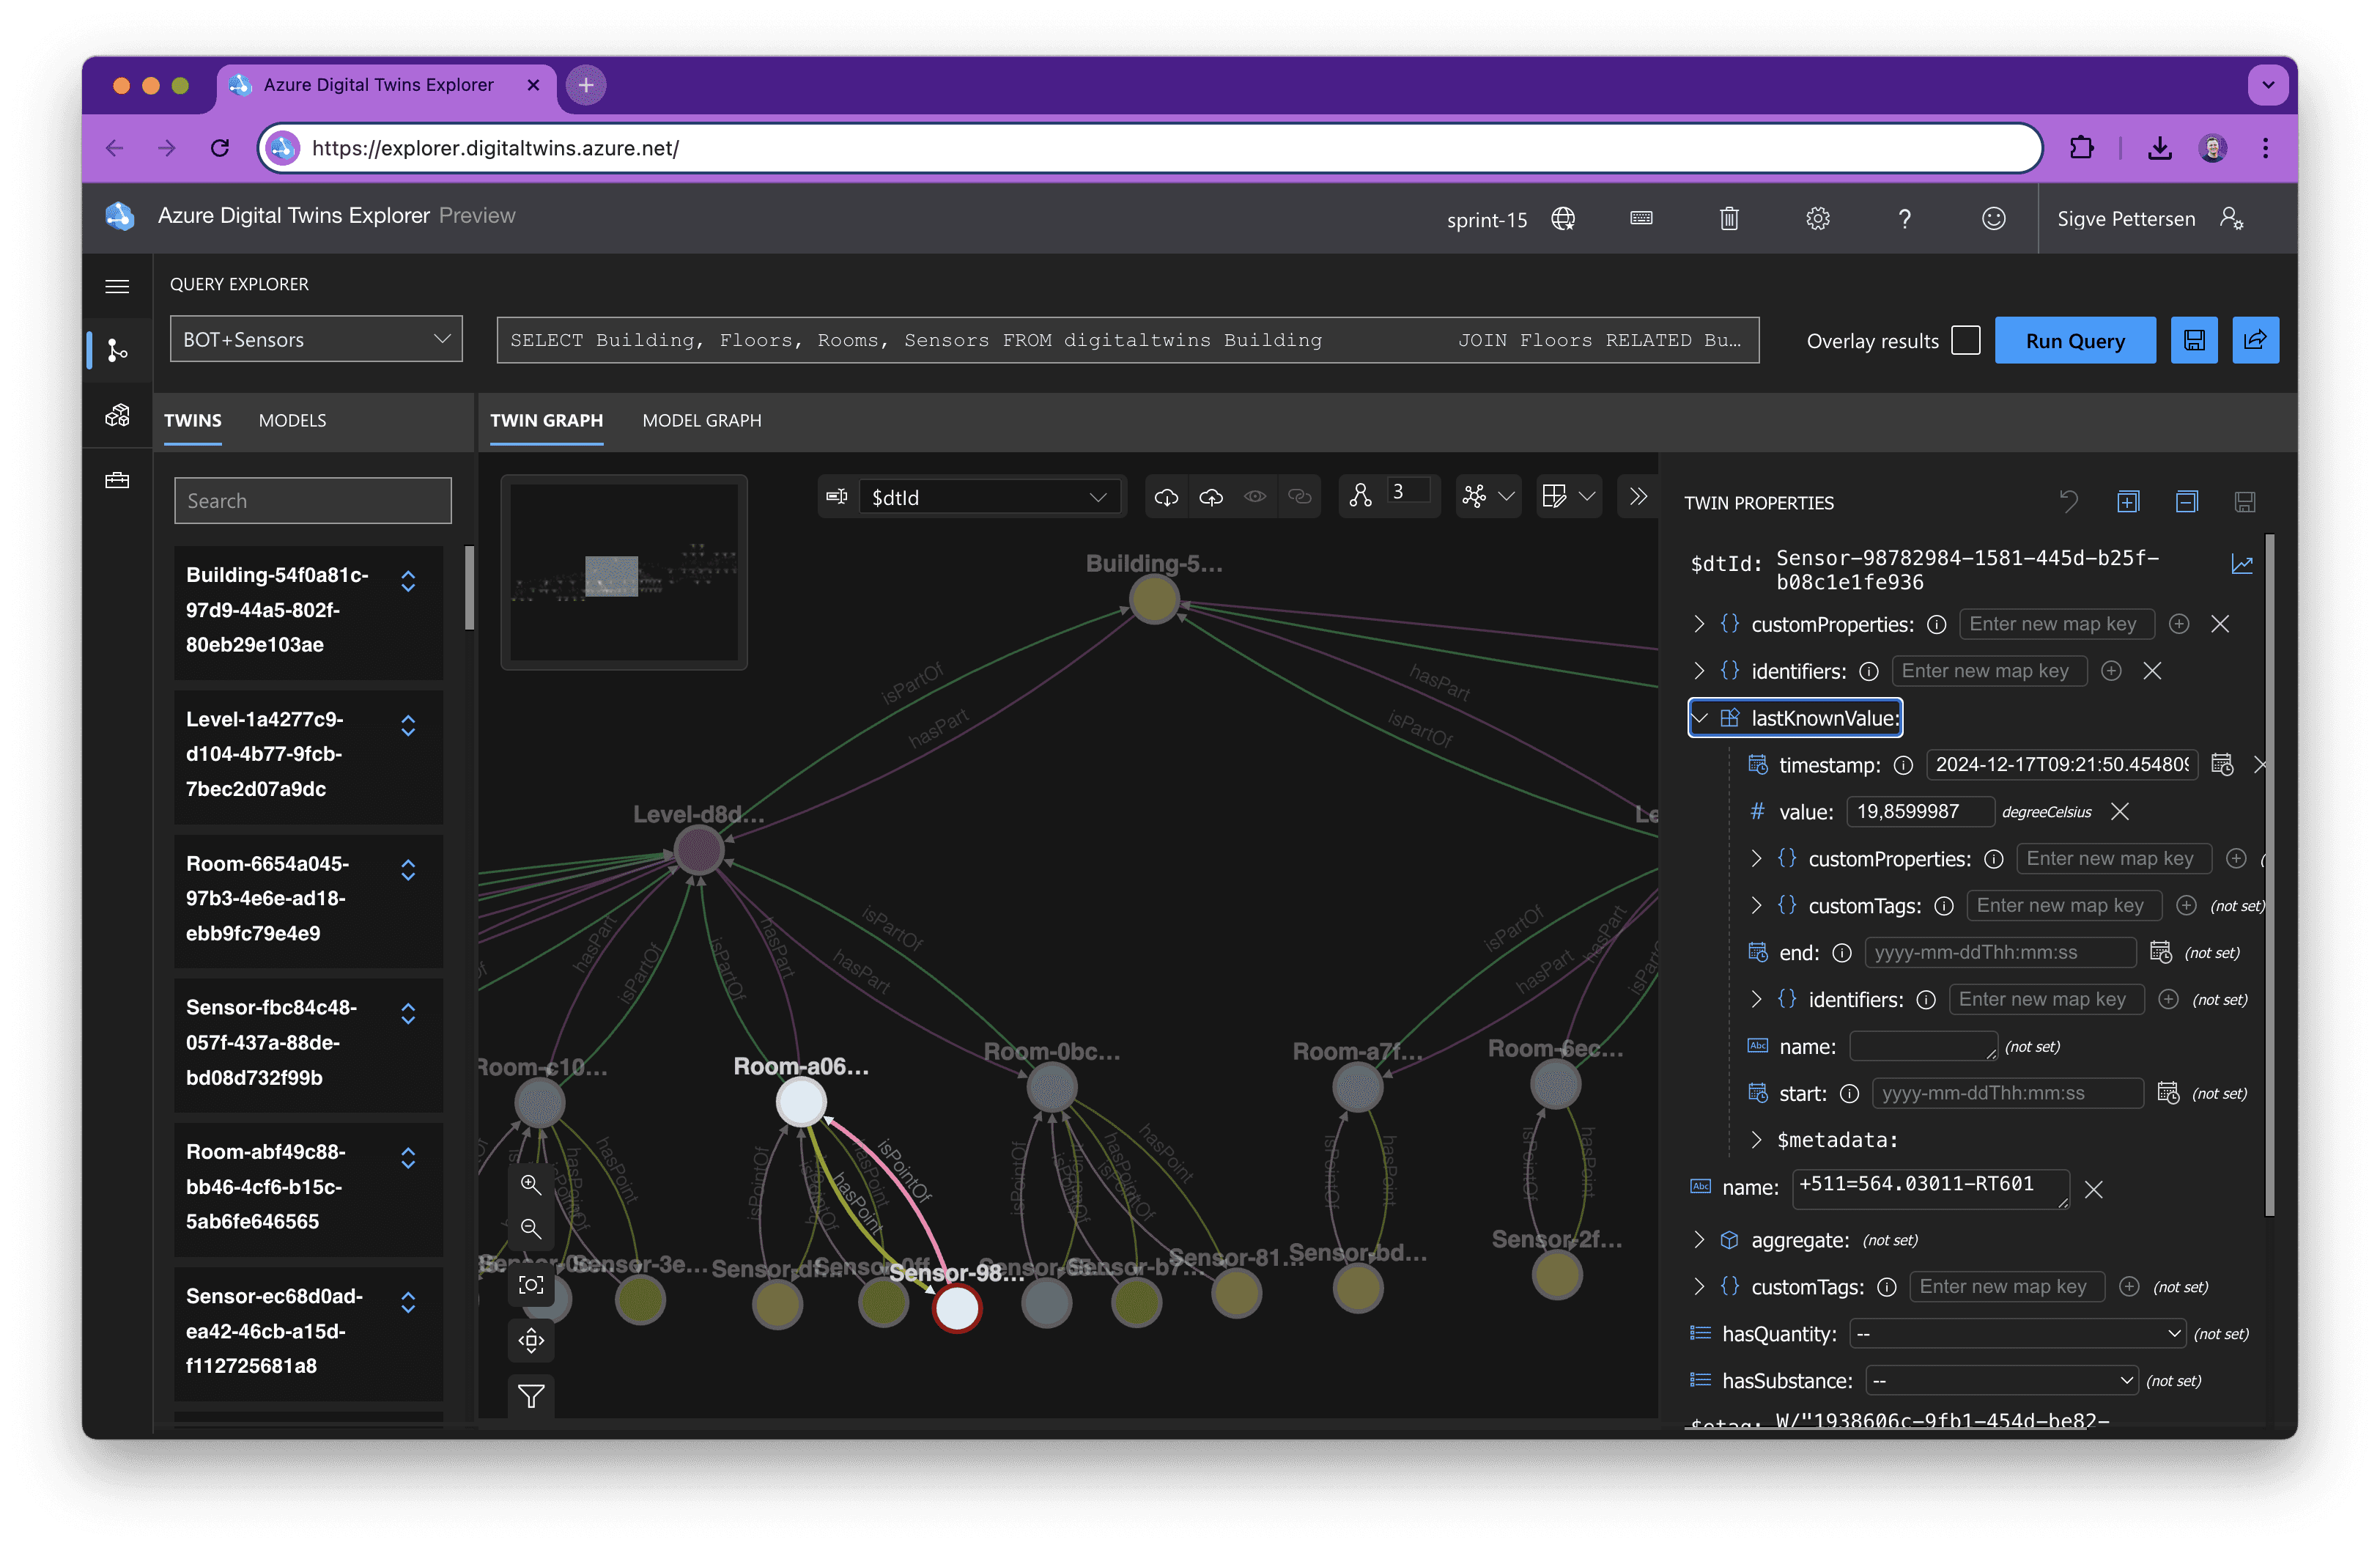Click the delete all twins trash icon
The image size is (2380, 1548).
coord(1729,218)
